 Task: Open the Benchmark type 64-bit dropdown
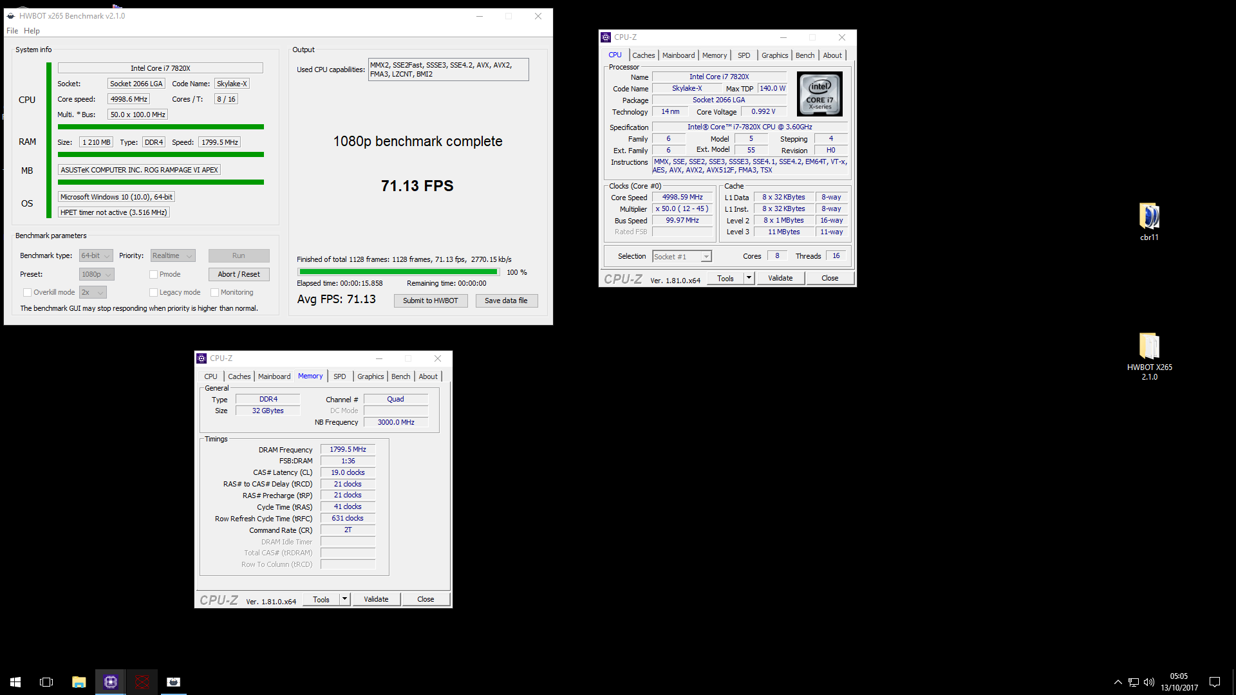point(96,255)
